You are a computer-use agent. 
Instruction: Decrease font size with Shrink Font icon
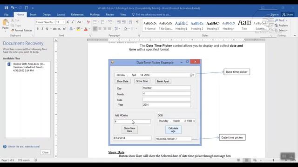tap(73, 22)
